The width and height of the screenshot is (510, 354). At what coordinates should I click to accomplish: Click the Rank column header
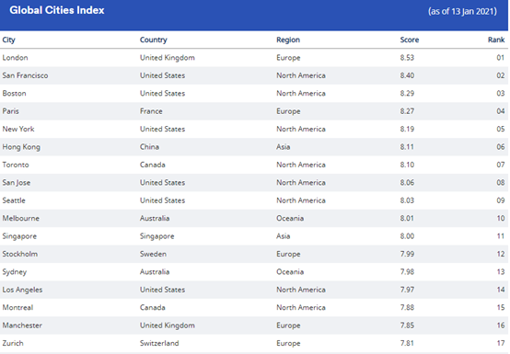point(496,40)
